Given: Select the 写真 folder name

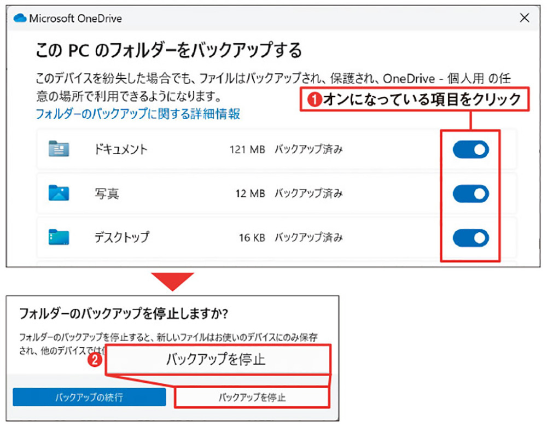Looking at the screenshot, I should pos(107,193).
